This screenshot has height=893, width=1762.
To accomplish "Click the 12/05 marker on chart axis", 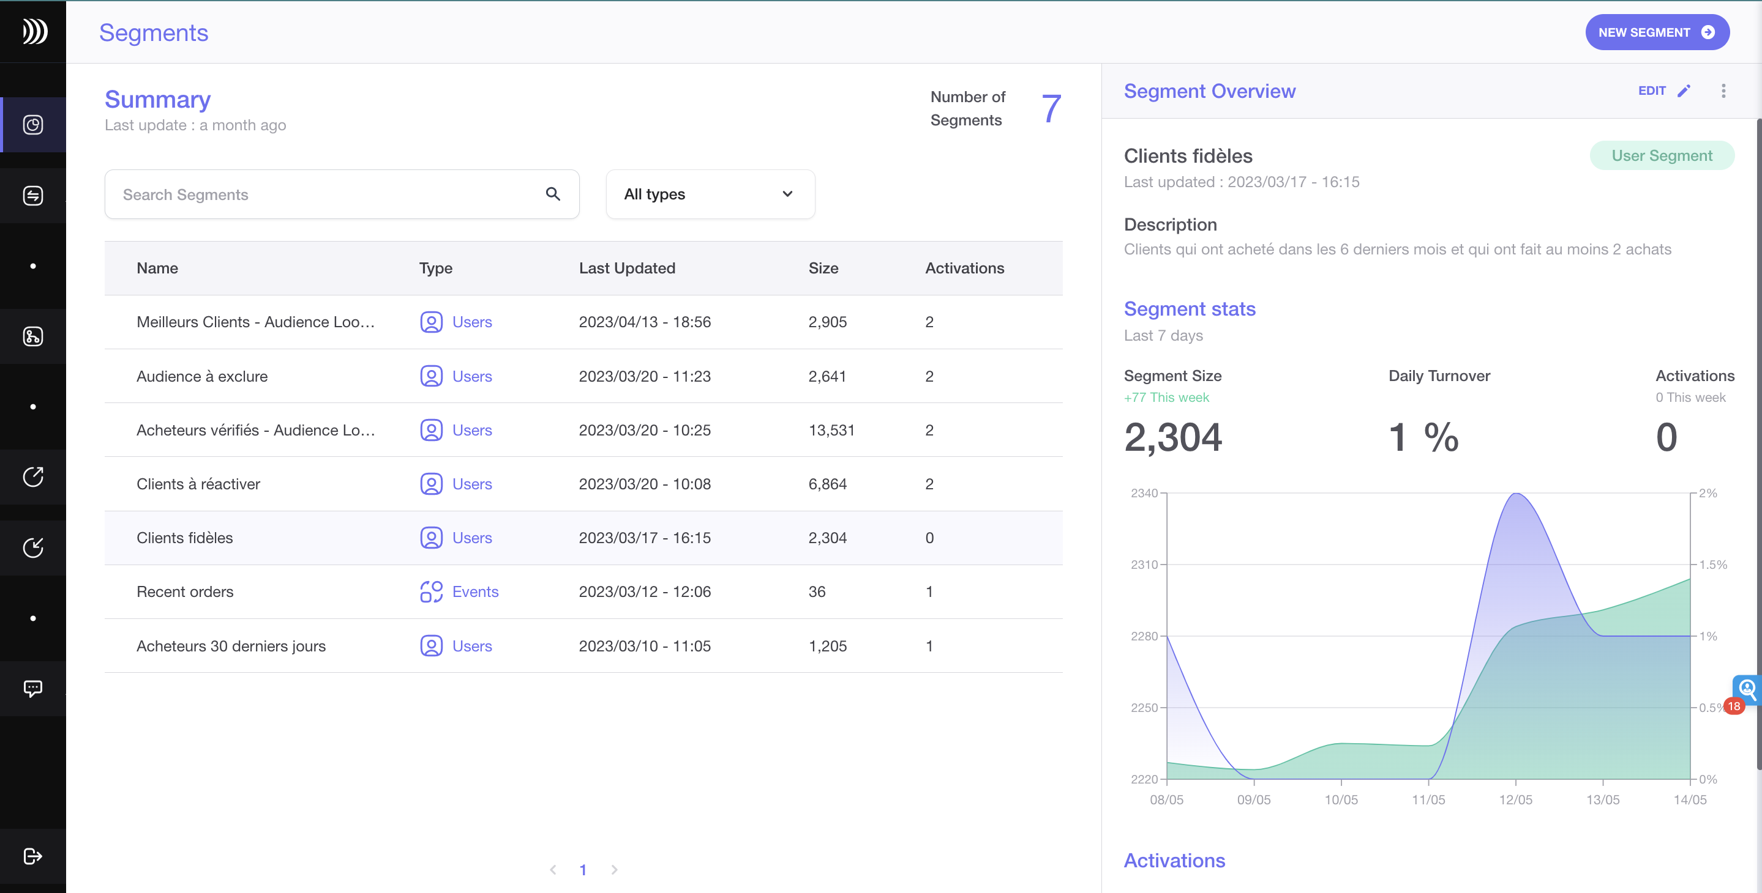I will [1516, 799].
